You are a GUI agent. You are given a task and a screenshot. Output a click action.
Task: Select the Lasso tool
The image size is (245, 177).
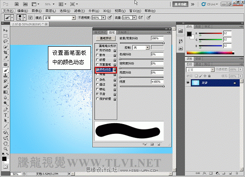tap(5, 41)
